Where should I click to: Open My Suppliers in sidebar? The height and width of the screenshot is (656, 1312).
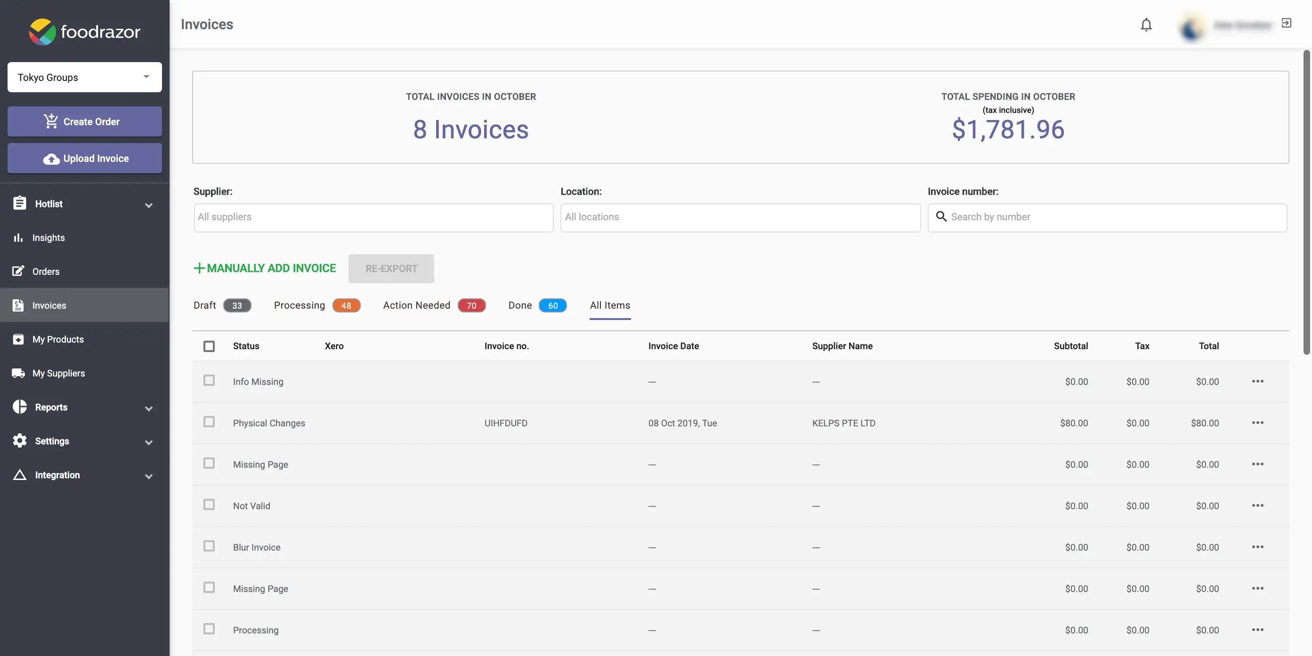[x=85, y=373]
